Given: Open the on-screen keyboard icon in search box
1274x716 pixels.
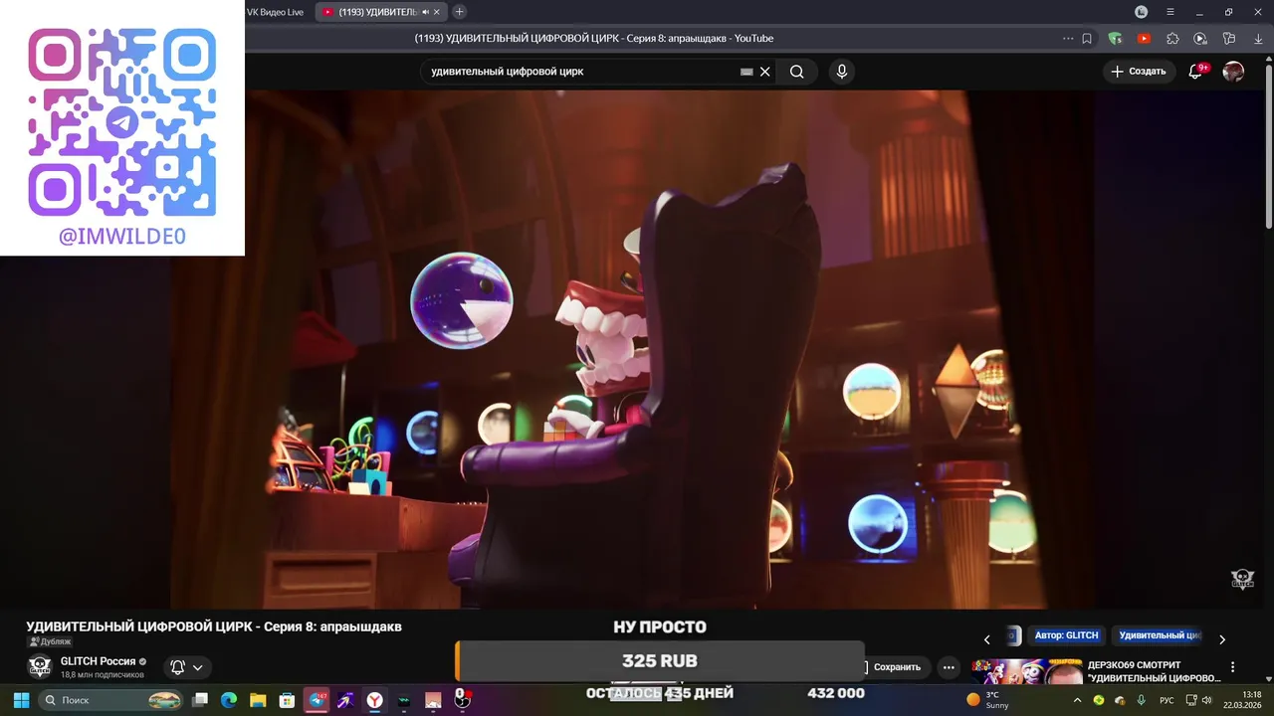Looking at the screenshot, I should tap(746, 72).
